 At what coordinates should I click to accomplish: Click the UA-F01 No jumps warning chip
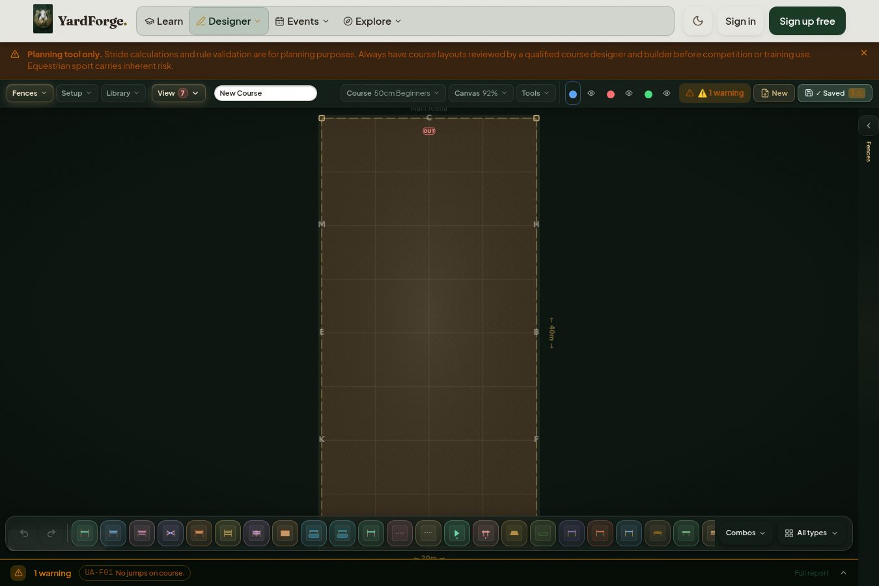point(135,573)
